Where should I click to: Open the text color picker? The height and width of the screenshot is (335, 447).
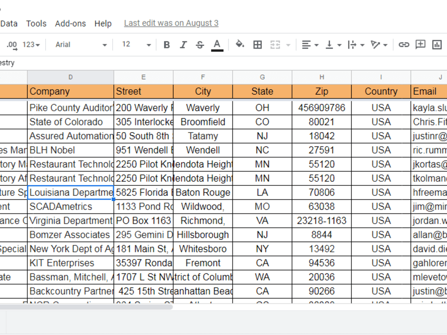[x=217, y=45]
